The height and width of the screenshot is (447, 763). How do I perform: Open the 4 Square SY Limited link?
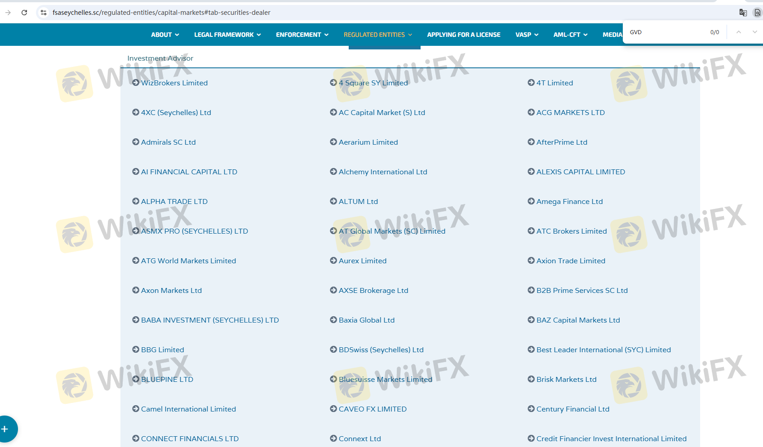373,83
